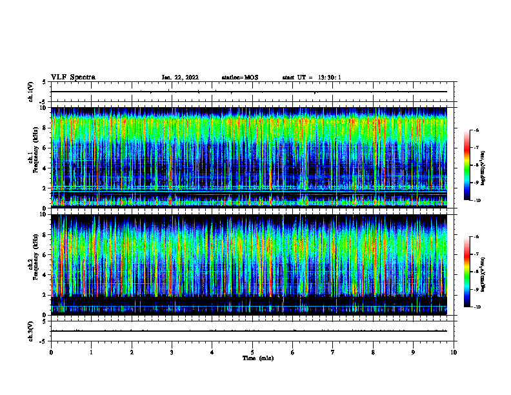
Task: Click the ch.2 frequency tick label "2"
Action: [45, 295]
